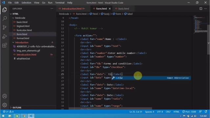Open the Extensions view

(5, 45)
